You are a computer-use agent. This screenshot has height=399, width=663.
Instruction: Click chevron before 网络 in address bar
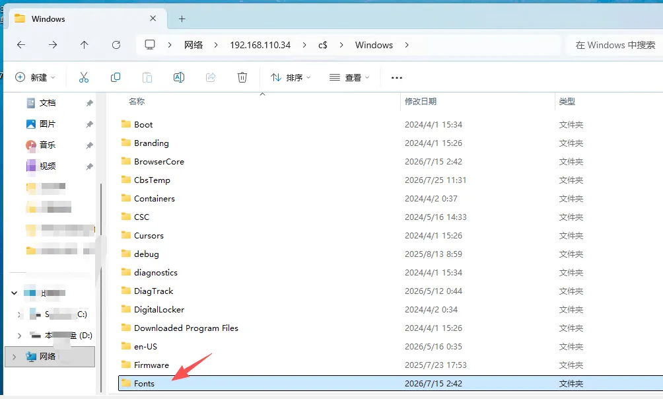click(x=170, y=45)
